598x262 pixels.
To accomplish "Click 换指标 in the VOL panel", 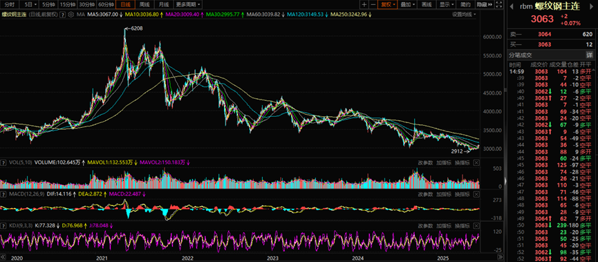I will coord(462,162).
